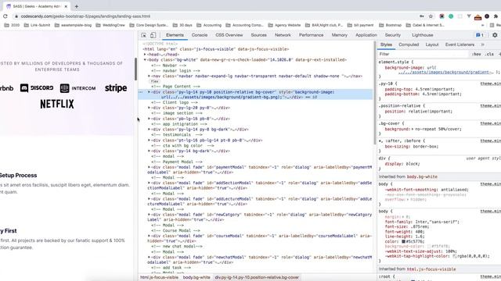Open the WeddingCrew bookmark folder
The height and width of the screenshot is (281, 501).
point(110,25)
